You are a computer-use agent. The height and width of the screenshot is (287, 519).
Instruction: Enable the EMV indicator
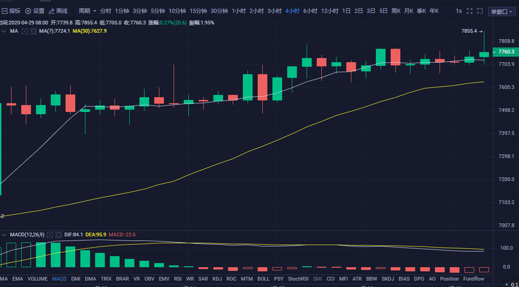[164, 279]
